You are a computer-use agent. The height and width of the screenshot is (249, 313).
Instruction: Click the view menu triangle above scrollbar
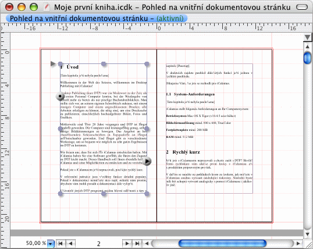pos(307,38)
